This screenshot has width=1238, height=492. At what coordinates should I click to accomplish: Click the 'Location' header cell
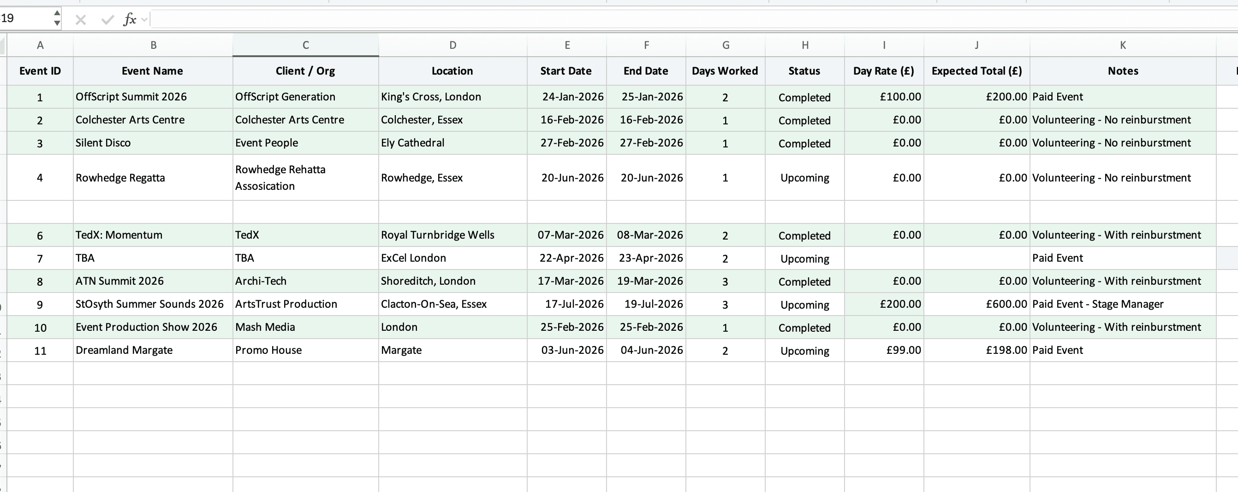point(452,71)
